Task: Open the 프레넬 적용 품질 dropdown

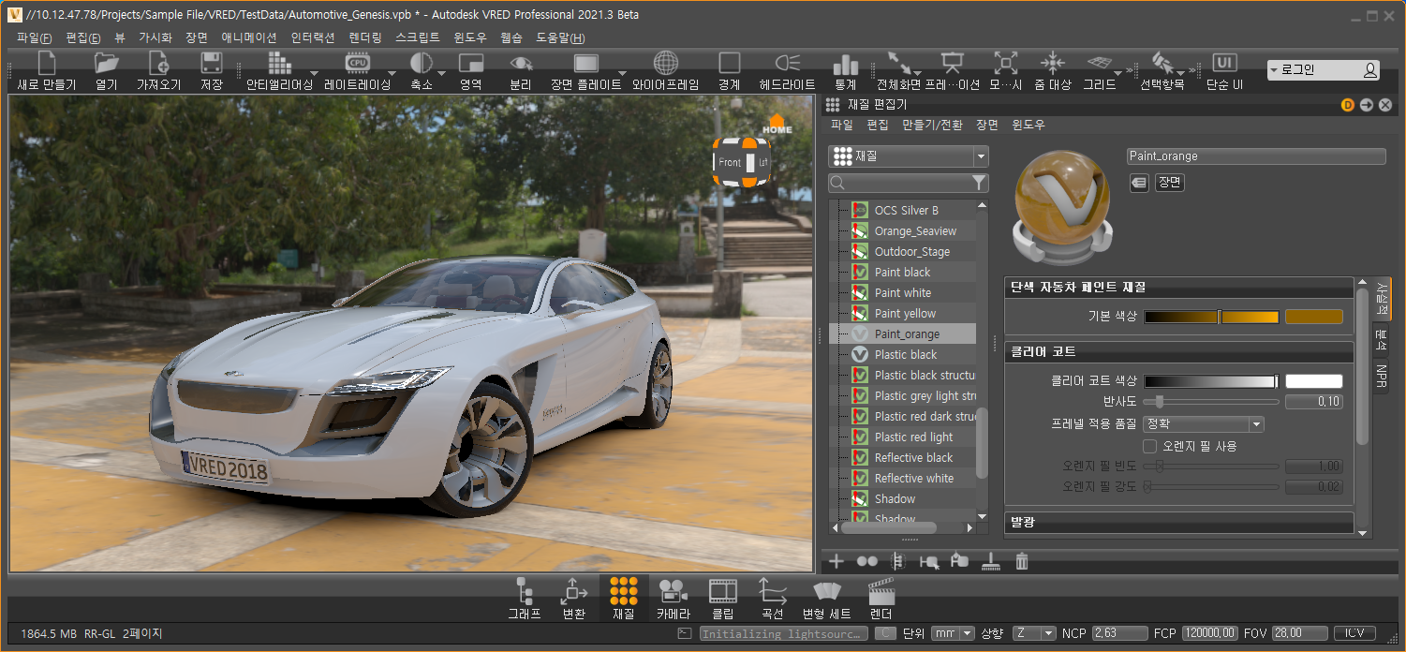Action: pos(1204,424)
